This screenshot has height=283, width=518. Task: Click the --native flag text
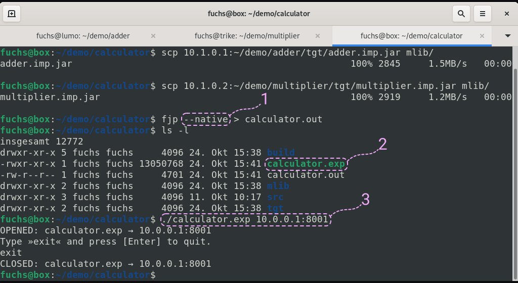[x=206, y=119]
